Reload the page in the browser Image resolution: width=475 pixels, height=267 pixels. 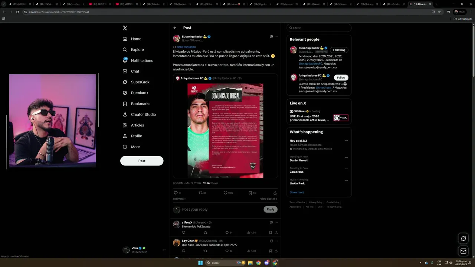[x=17, y=12]
